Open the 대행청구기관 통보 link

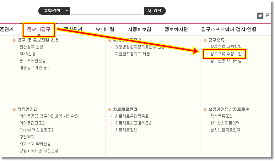[x=35, y=68]
